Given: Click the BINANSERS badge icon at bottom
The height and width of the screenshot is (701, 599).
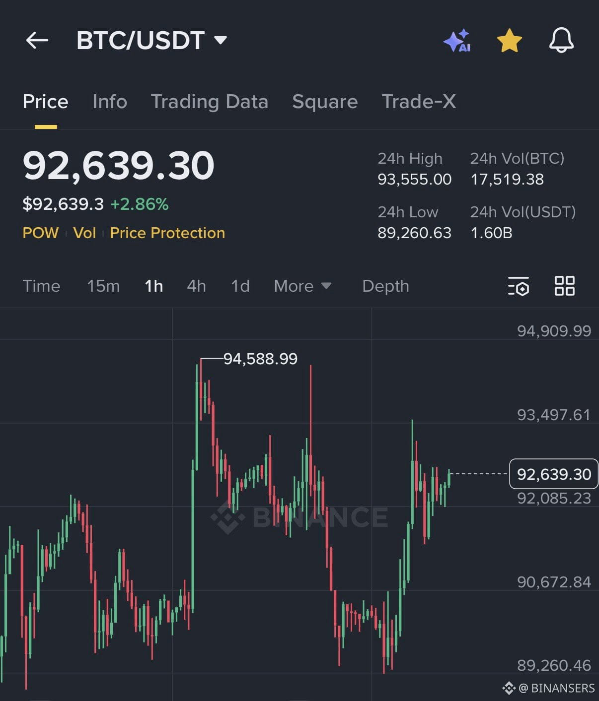Looking at the screenshot, I should point(510,688).
